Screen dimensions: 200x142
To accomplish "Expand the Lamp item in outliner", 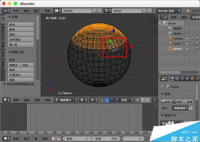I will click(165, 43).
